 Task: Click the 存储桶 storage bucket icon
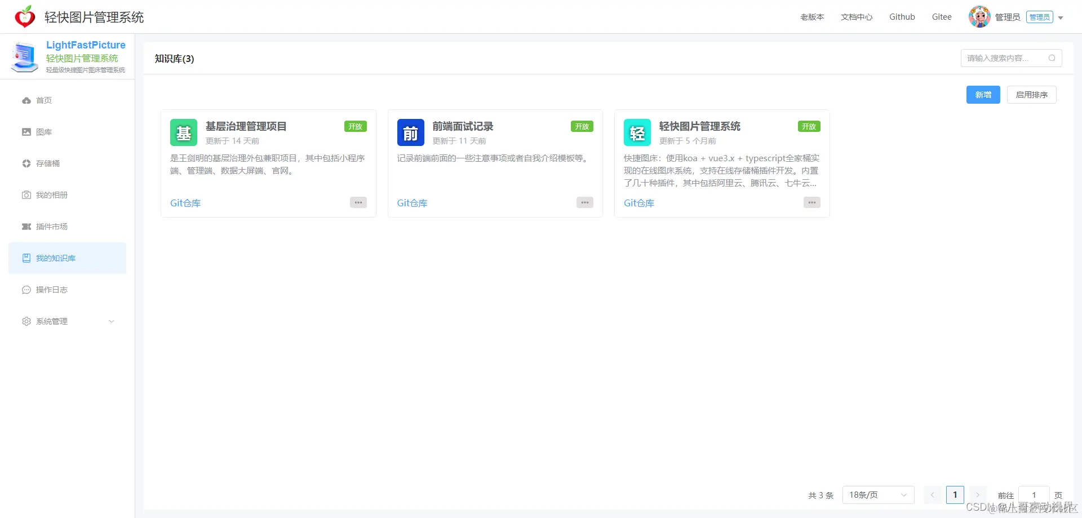tap(26, 163)
